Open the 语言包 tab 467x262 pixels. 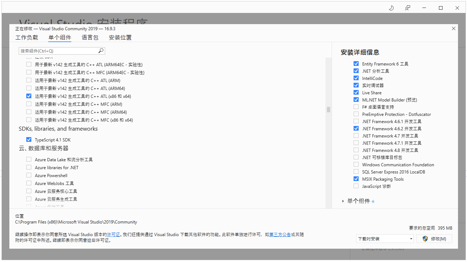tap(90, 37)
